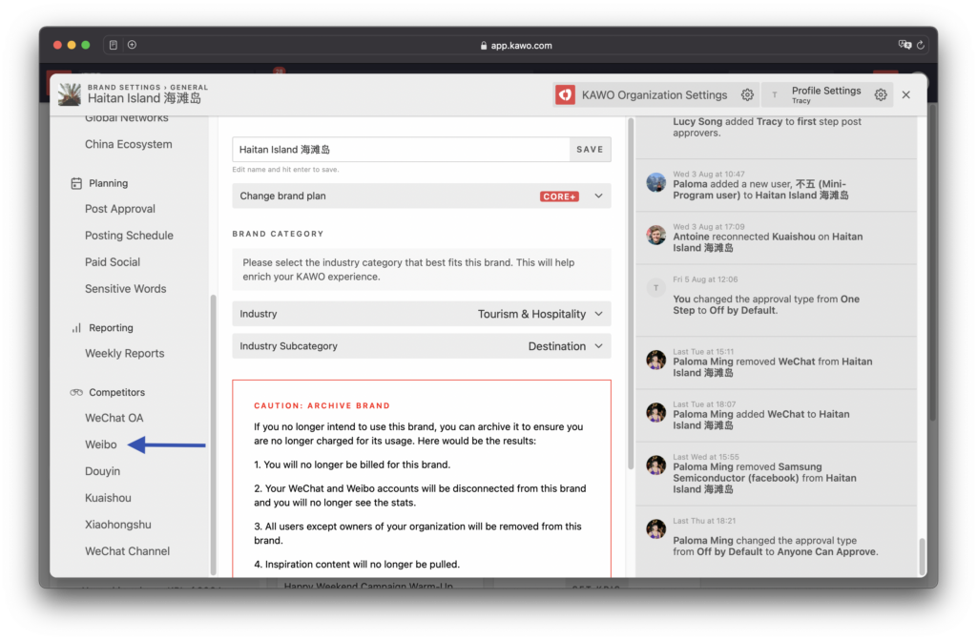Screen dimensions: 977x640
Task: Click the browser new tab plus icon
Action: coord(132,45)
